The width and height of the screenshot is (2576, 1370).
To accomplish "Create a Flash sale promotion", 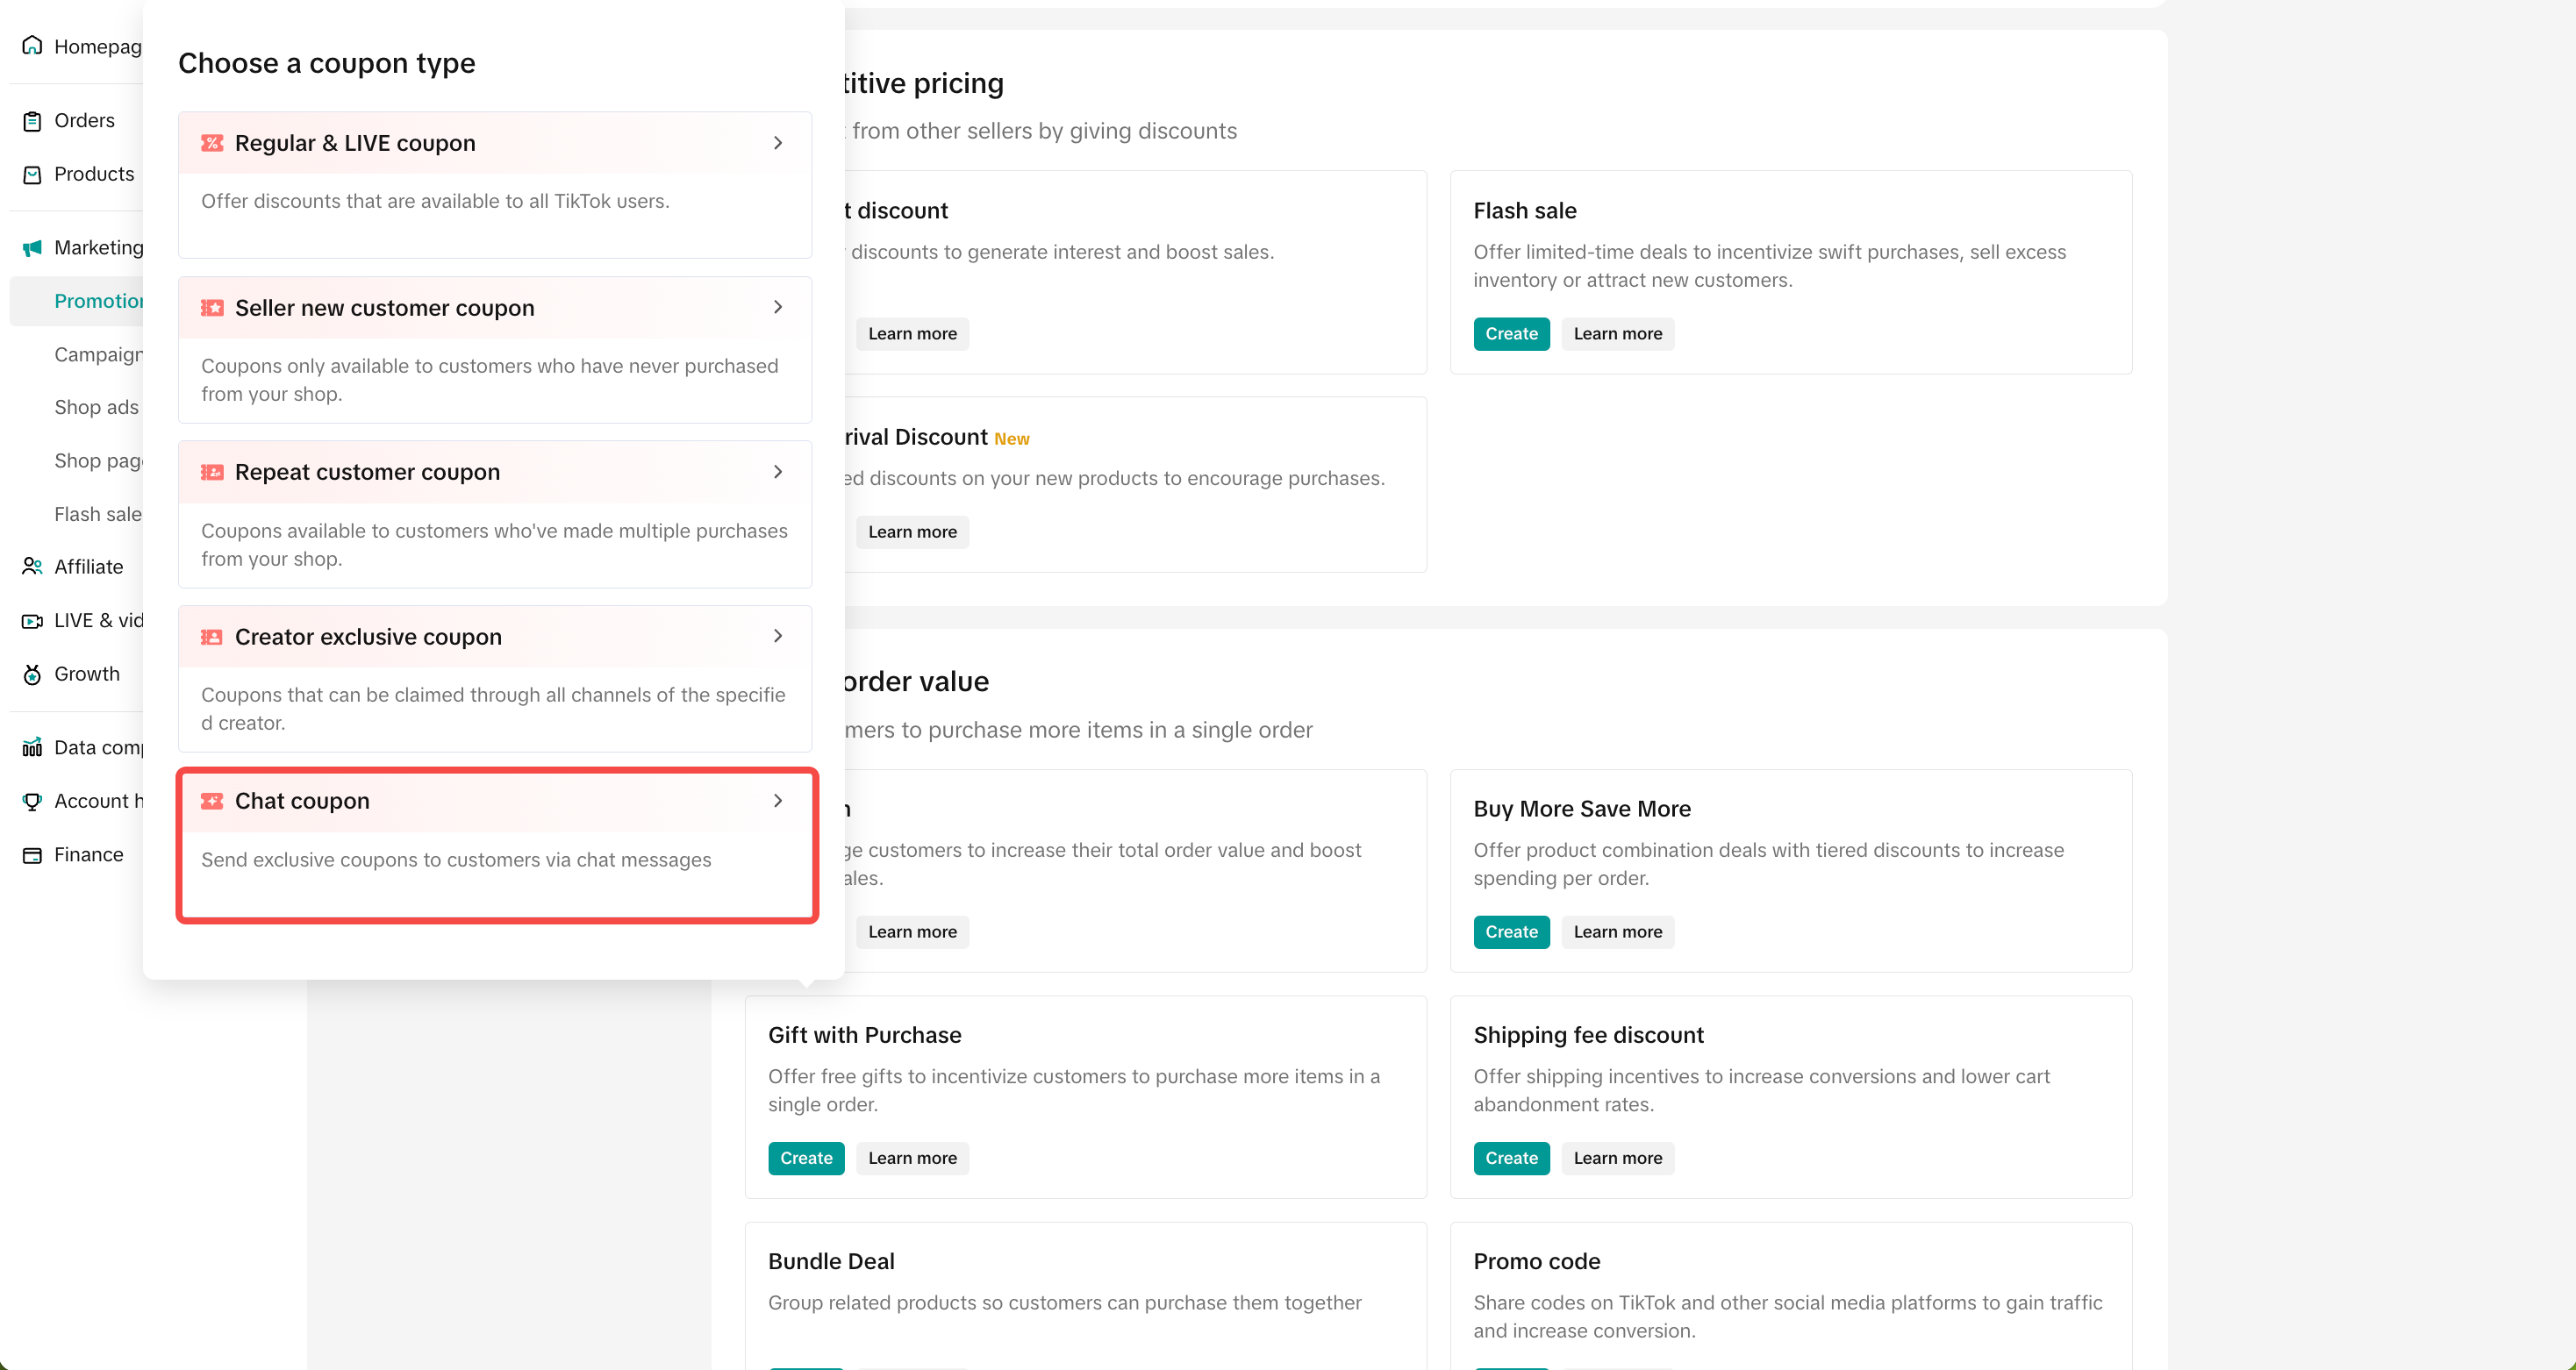I will 1510,334.
